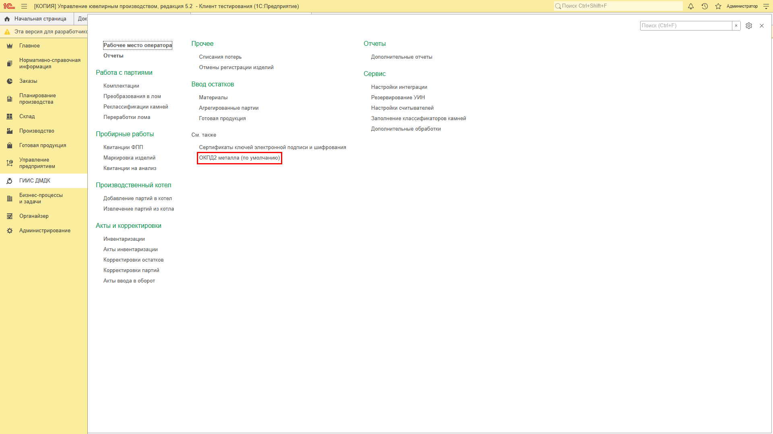Click into the menu search box Ctrl+F
773x434 pixels.
coord(686,26)
